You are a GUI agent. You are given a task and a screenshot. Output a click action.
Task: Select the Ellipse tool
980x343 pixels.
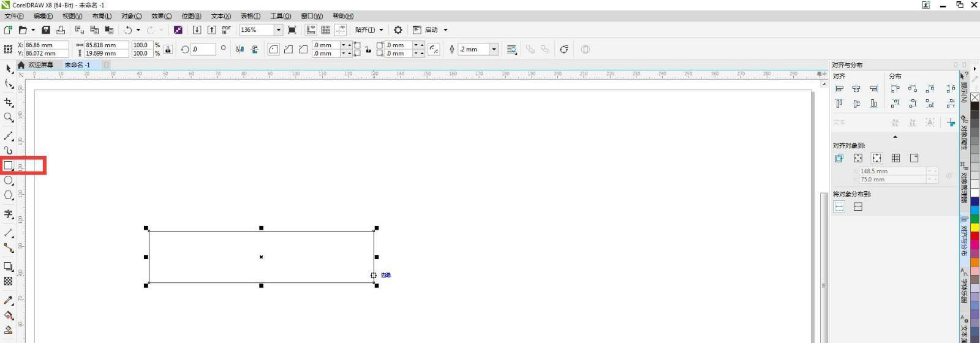[9, 181]
